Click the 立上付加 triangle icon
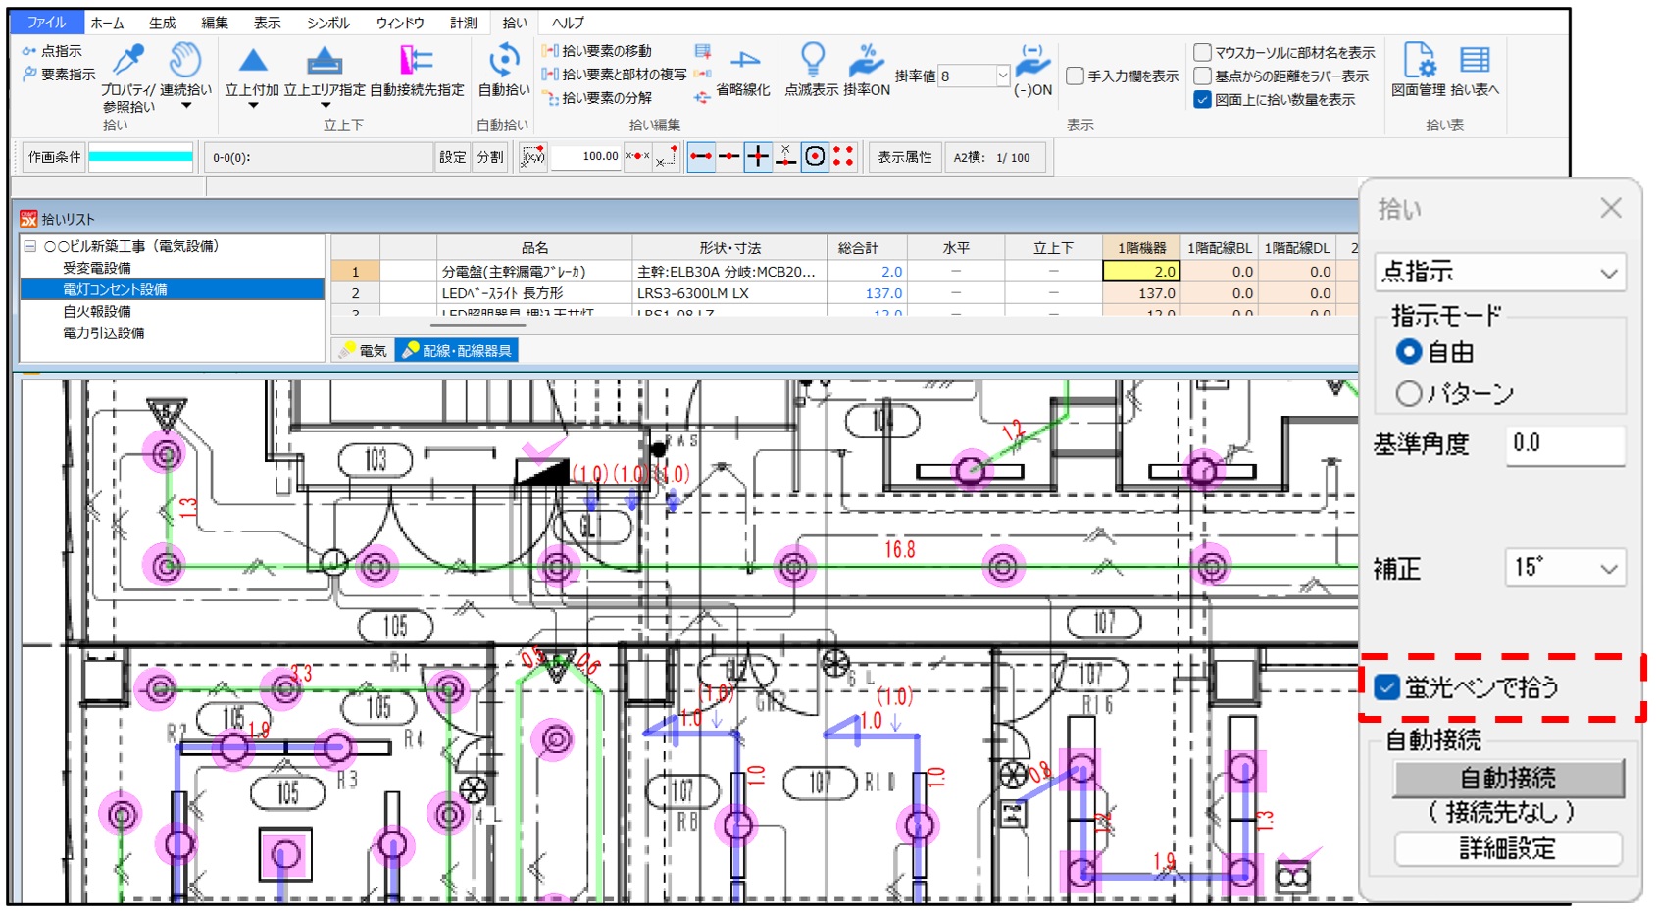Screen dimensions: 1656x912 tap(253, 61)
